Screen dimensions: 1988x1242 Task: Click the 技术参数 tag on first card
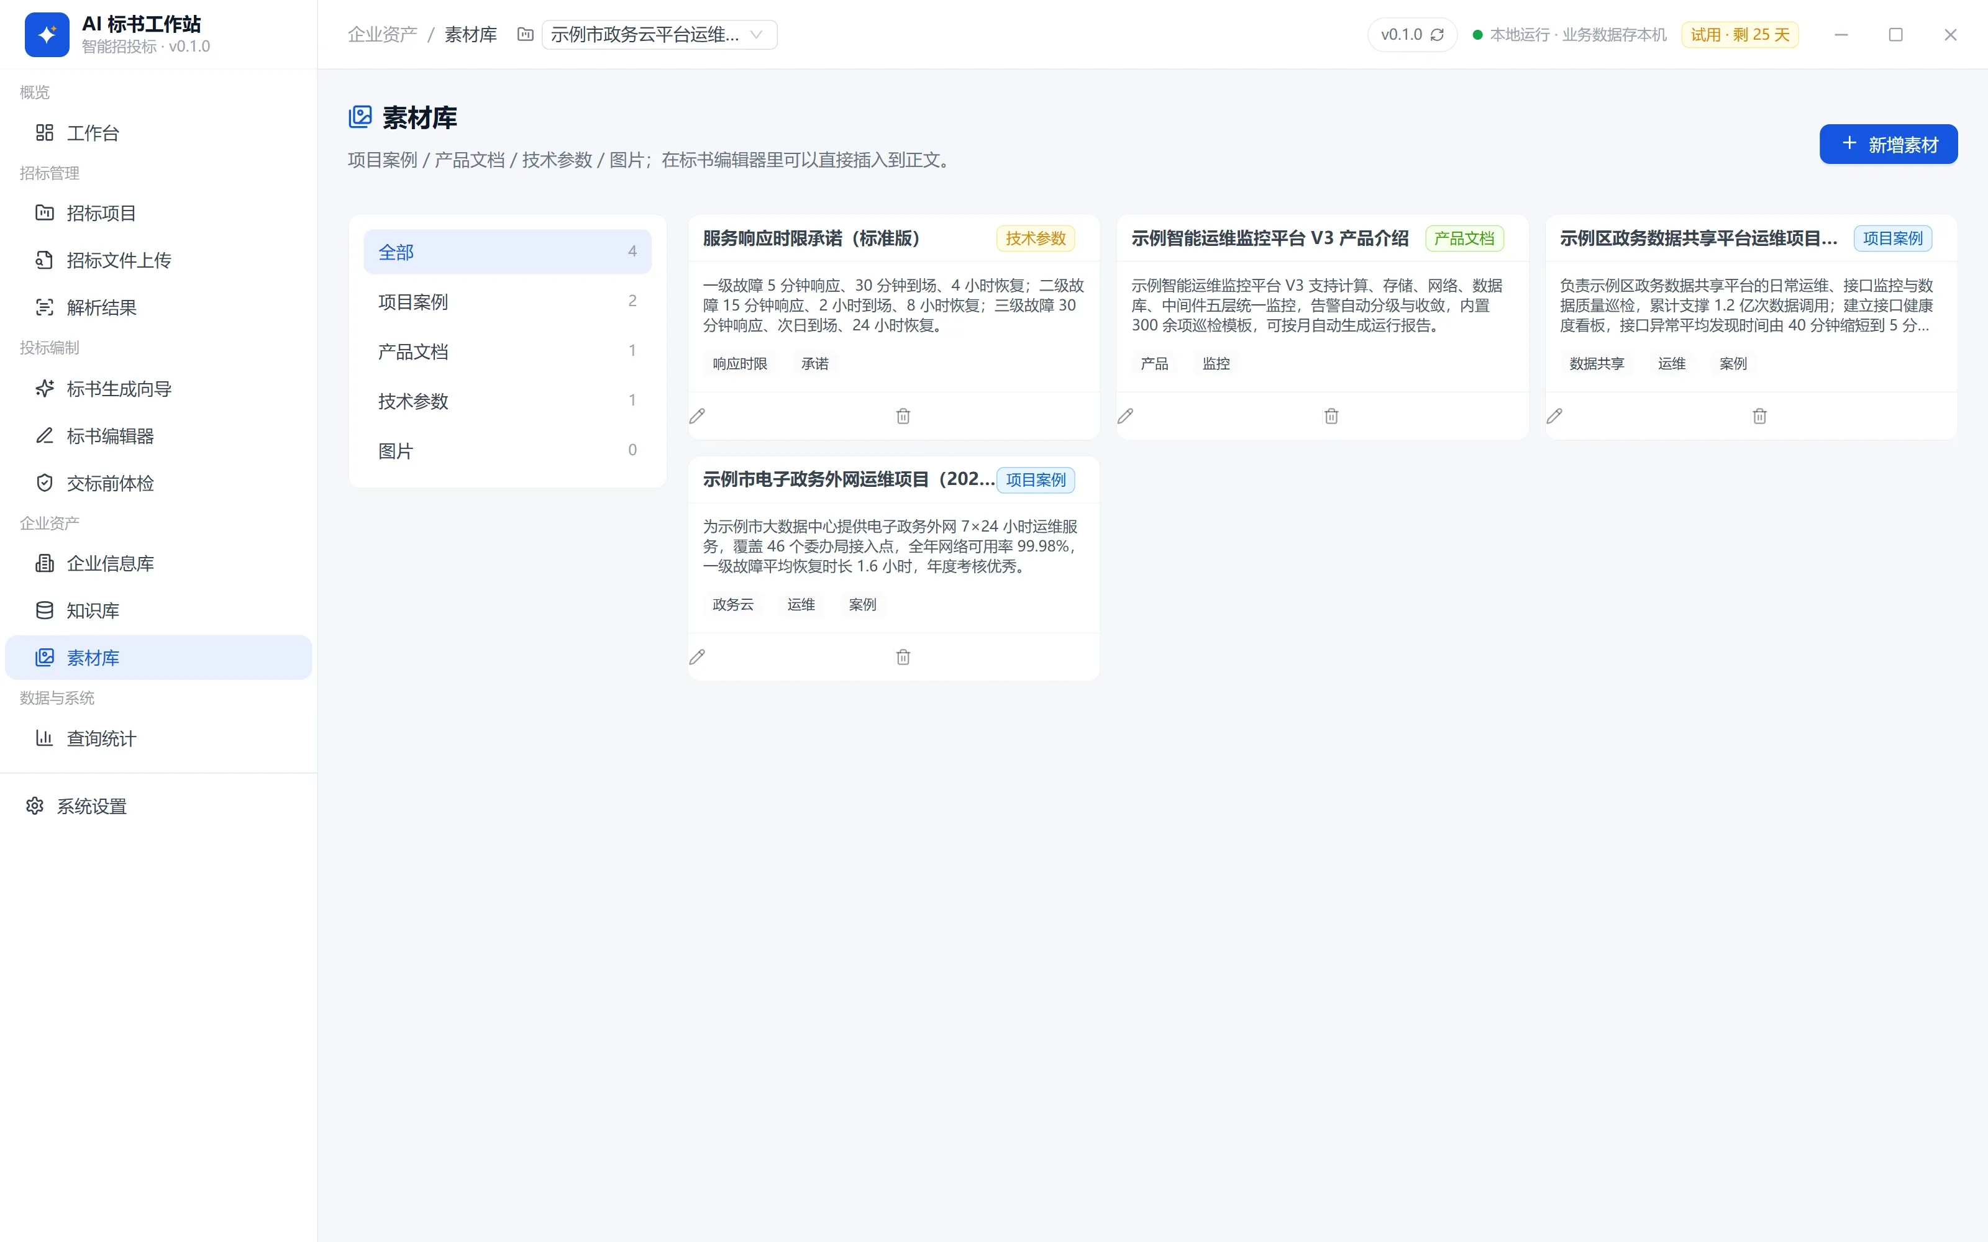click(1035, 238)
